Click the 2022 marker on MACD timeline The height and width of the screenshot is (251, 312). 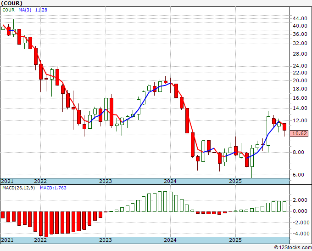click(x=40, y=240)
